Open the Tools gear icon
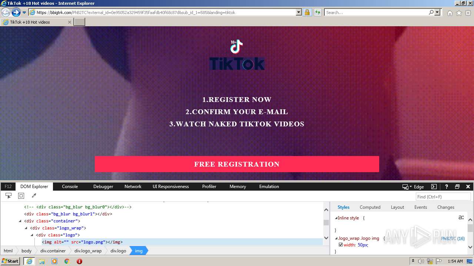474x266 pixels. point(468,13)
